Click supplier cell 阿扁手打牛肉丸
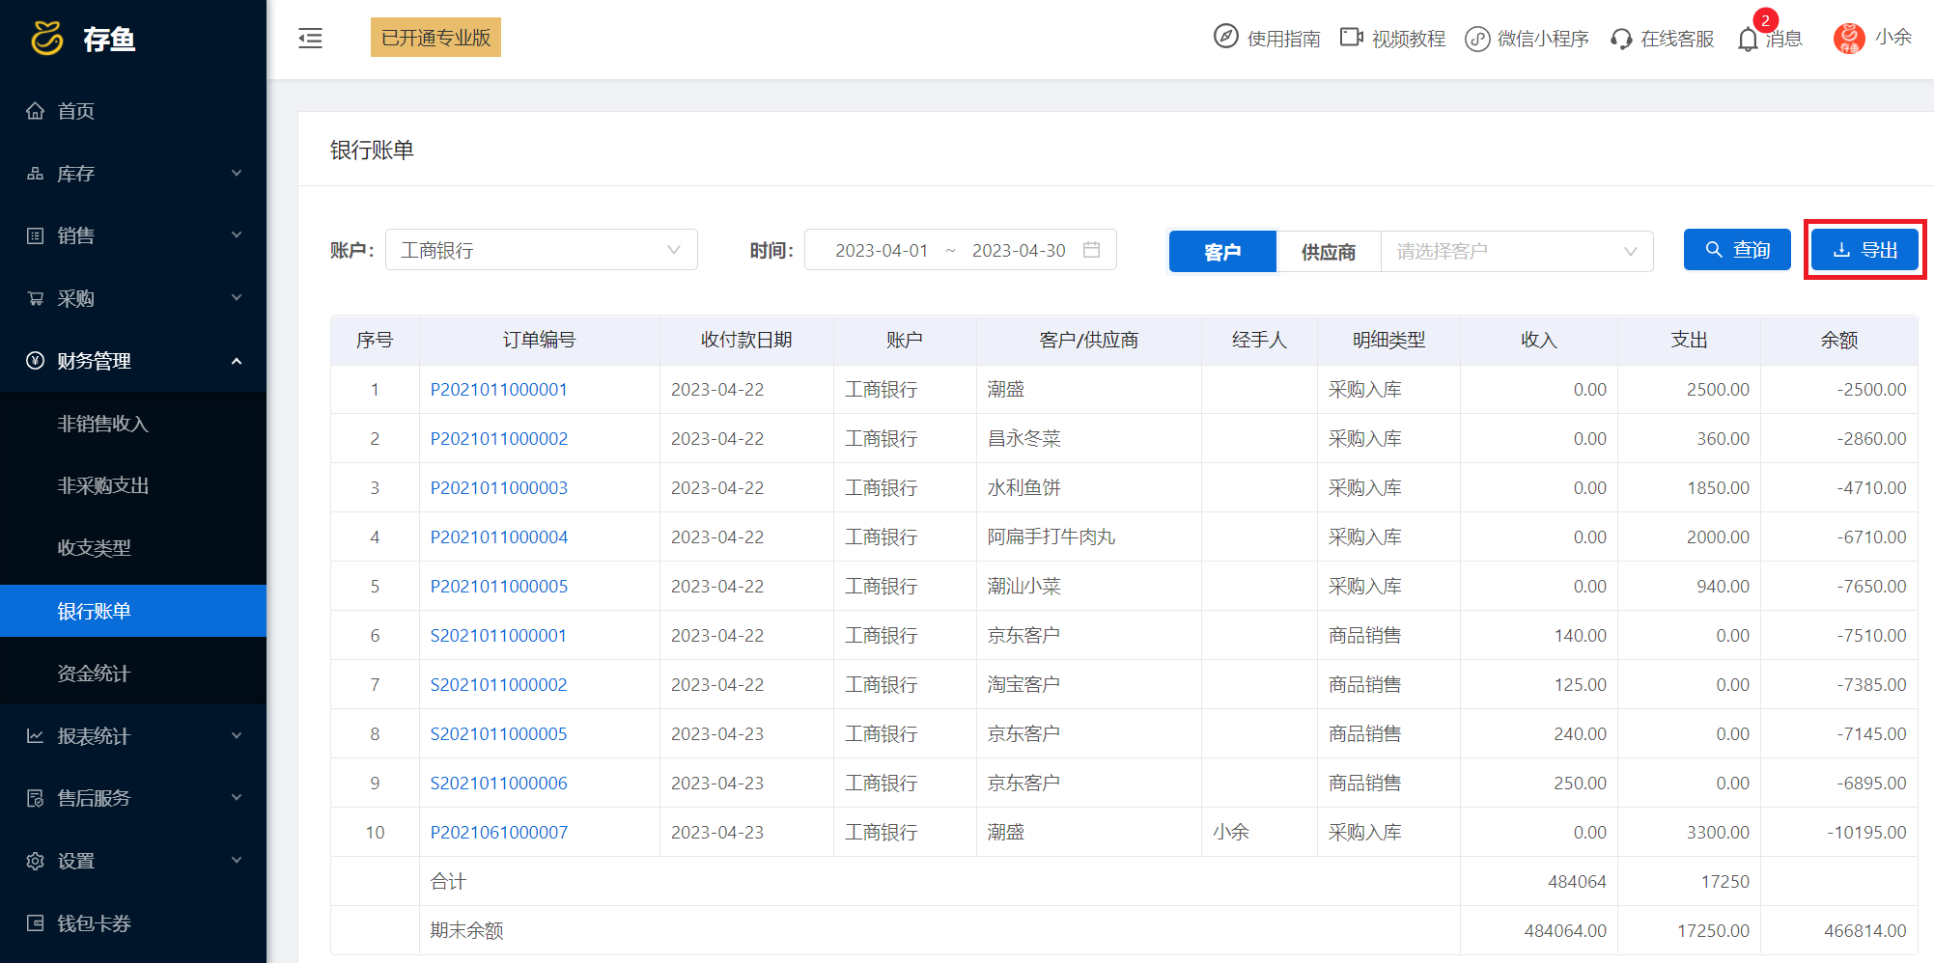The width and height of the screenshot is (1934, 963). coord(1051,537)
